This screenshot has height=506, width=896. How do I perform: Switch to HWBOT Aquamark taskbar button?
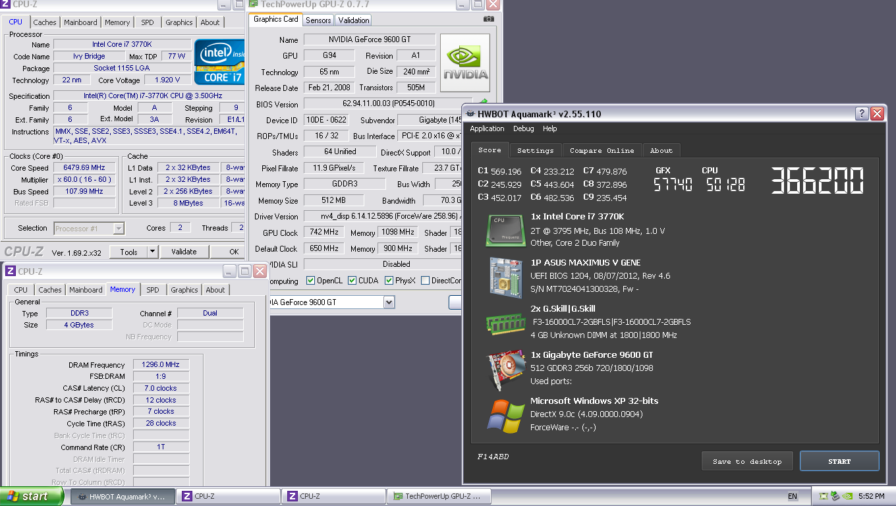(123, 496)
